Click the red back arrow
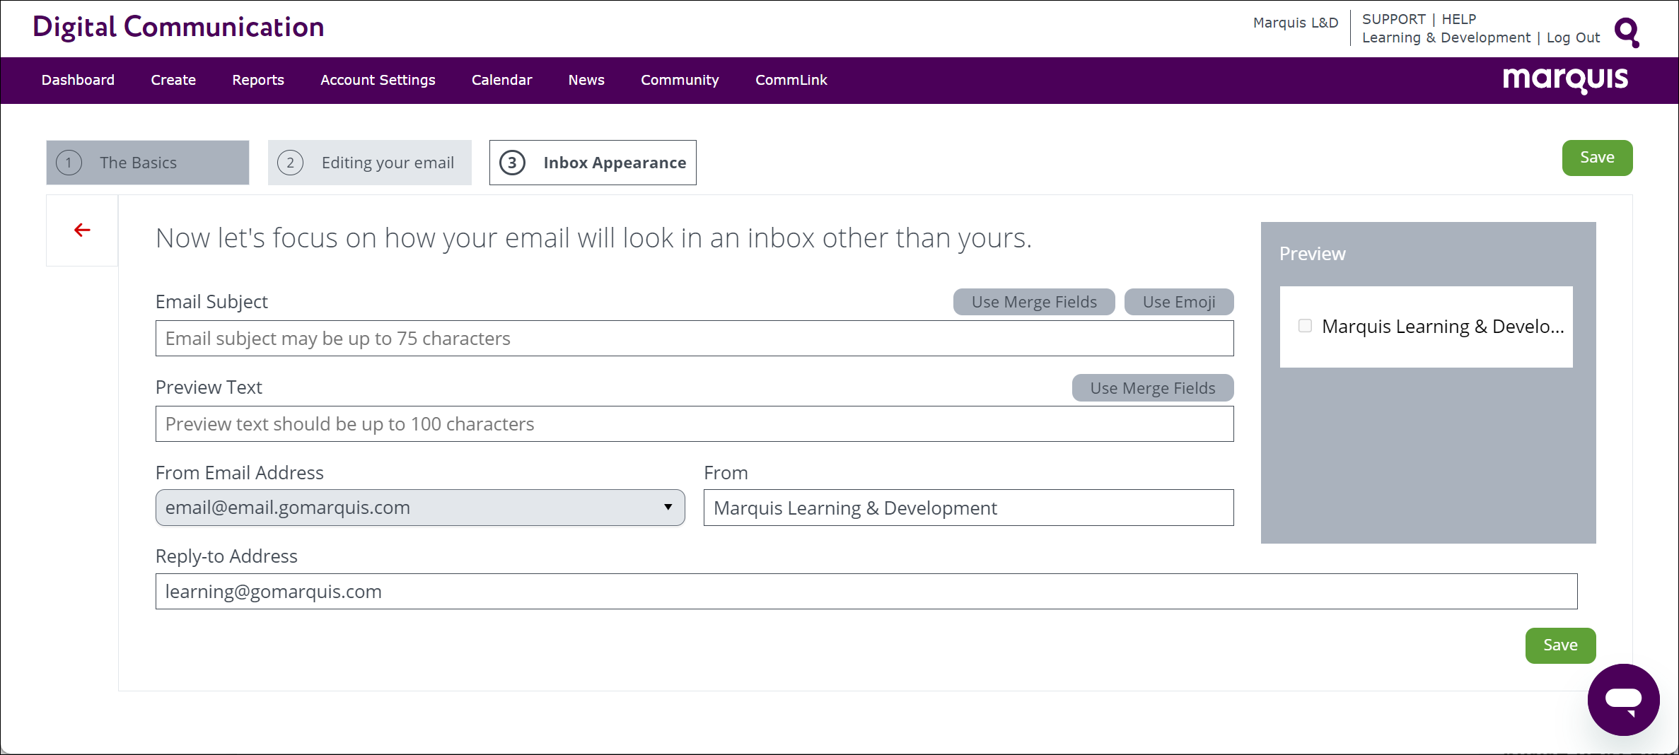The height and width of the screenshot is (755, 1679). click(x=82, y=230)
